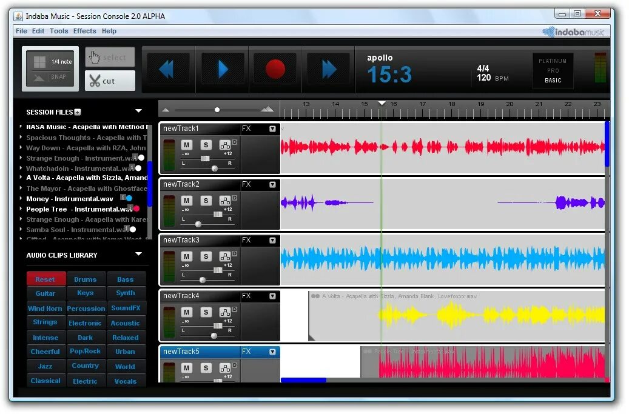The width and height of the screenshot is (629, 414).
Task: Click the red dot next to People Tree - Instrumental
Action: click(x=137, y=210)
